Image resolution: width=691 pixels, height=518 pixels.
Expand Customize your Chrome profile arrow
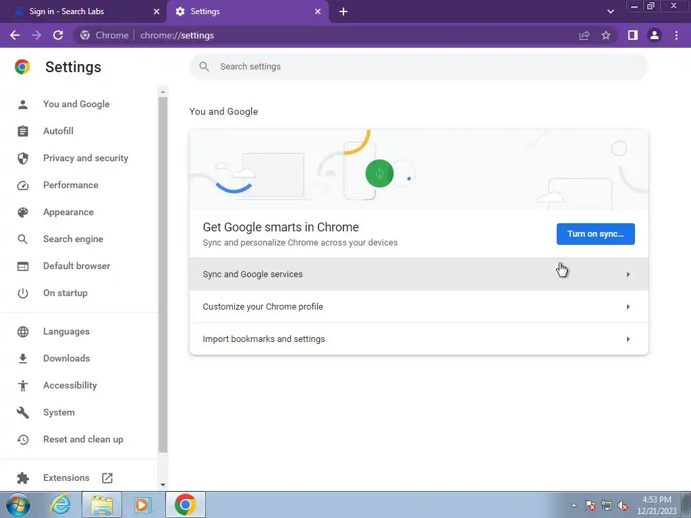click(x=628, y=307)
